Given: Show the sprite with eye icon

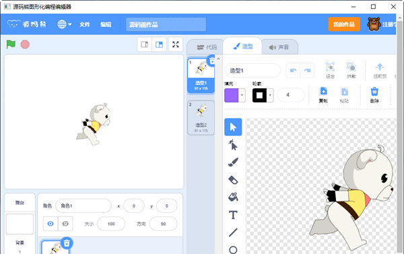Looking at the screenshot, I should click(50, 224).
